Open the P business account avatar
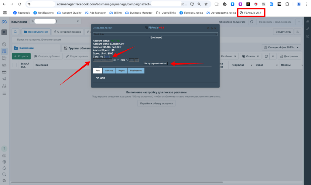The height and width of the screenshot is (185, 311). (x=4, y=32)
